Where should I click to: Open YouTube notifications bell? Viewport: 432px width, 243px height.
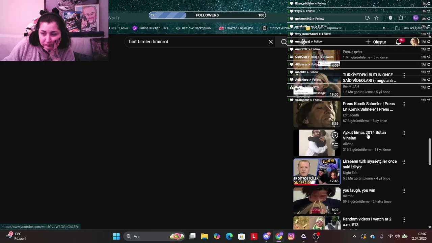[x=399, y=42]
